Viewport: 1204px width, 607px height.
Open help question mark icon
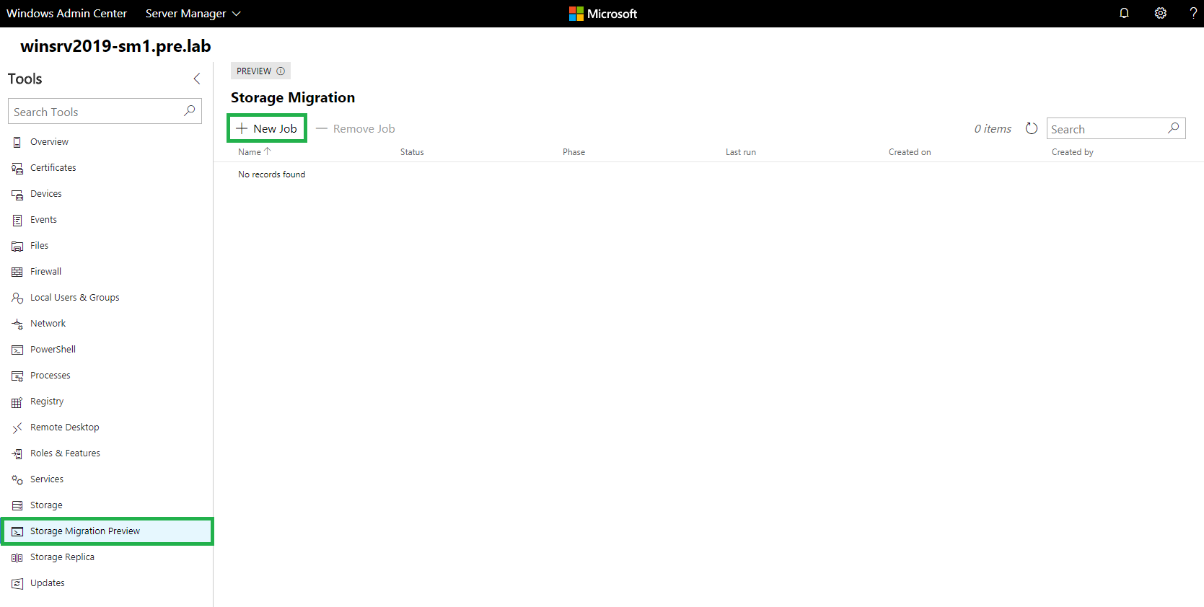[x=1193, y=13]
